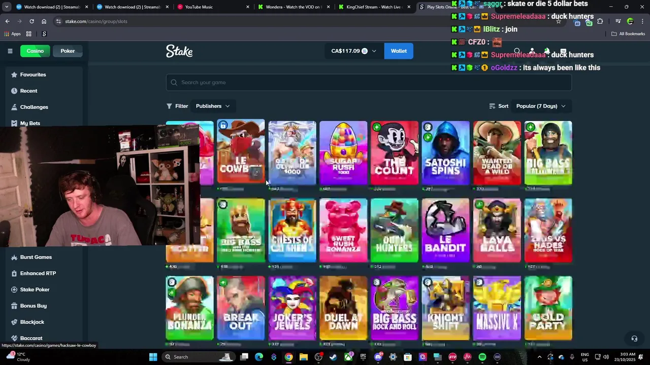Reload the page
Viewport: 650px width, 365px height.
[31, 21]
